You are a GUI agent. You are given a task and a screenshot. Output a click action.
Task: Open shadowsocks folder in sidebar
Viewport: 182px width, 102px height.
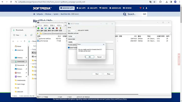tap(20, 80)
